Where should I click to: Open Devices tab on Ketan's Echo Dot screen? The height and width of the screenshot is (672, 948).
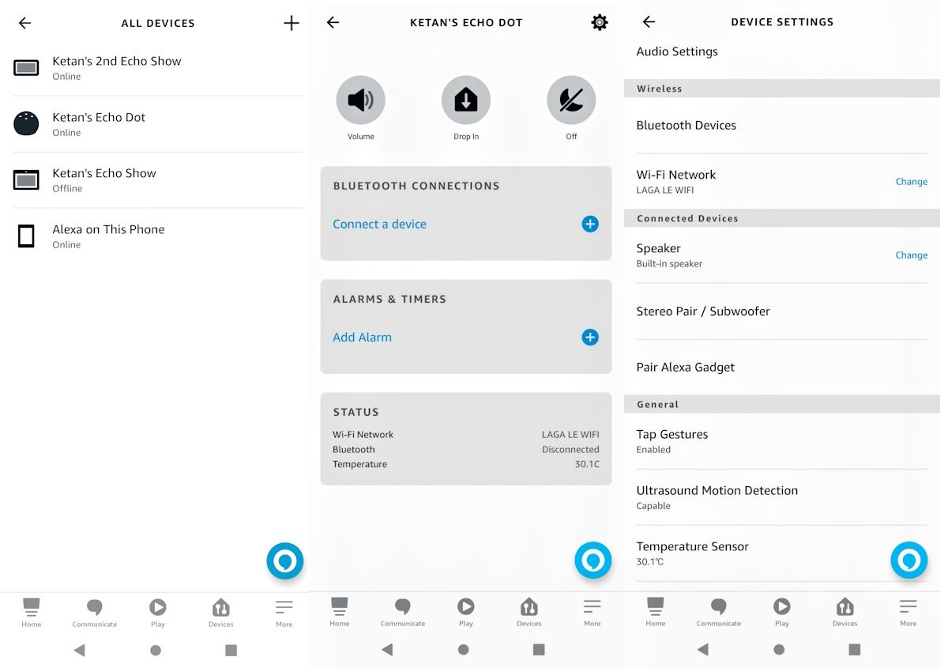pyautogui.click(x=529, y=613)
